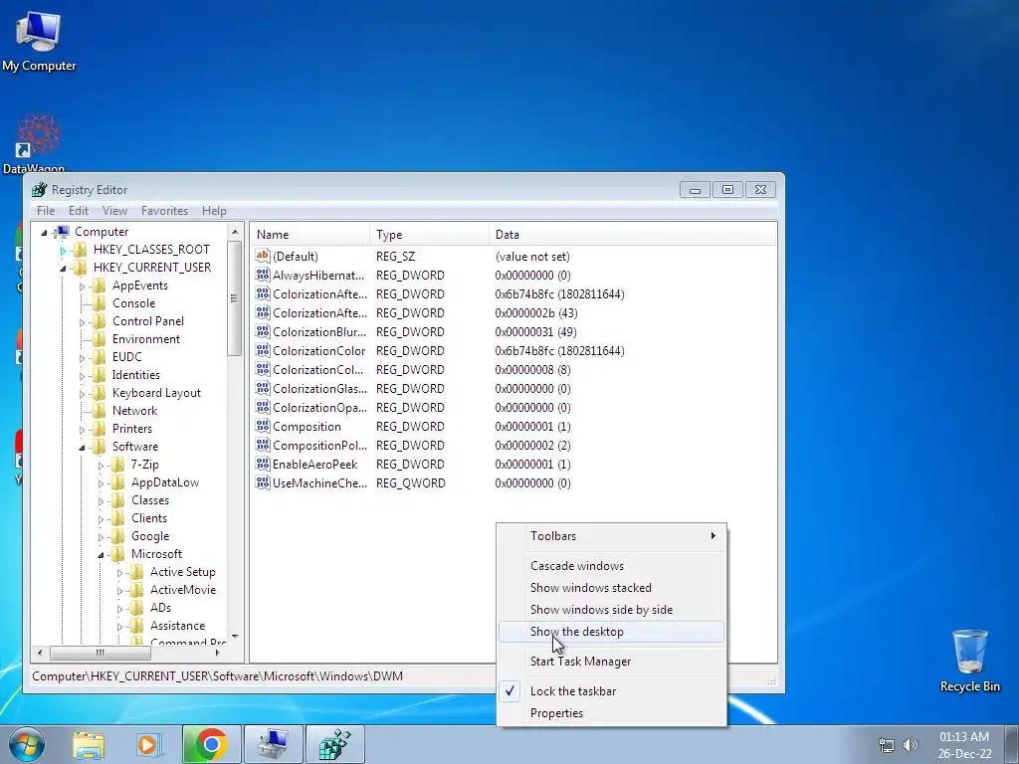
Task: Launch Windows Media Player from taskbar
Action: coord(149,744)
